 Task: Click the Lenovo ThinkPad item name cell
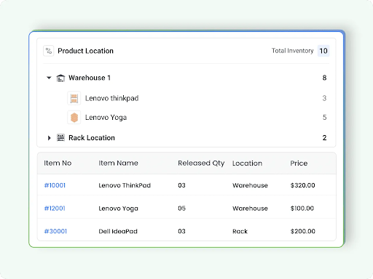tap(125, 185)
